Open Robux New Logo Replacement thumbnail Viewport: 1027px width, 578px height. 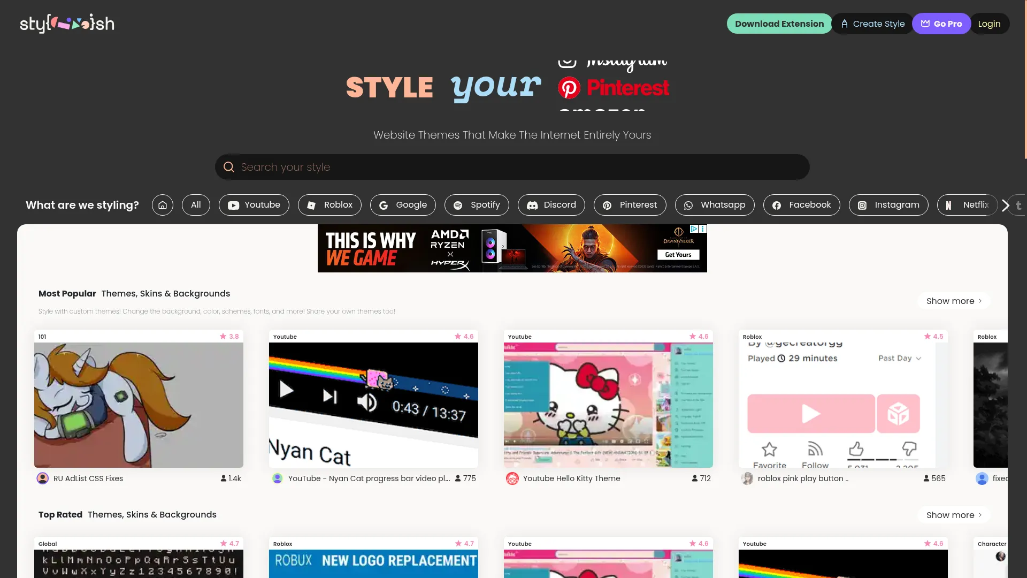(x=373, y=564)
